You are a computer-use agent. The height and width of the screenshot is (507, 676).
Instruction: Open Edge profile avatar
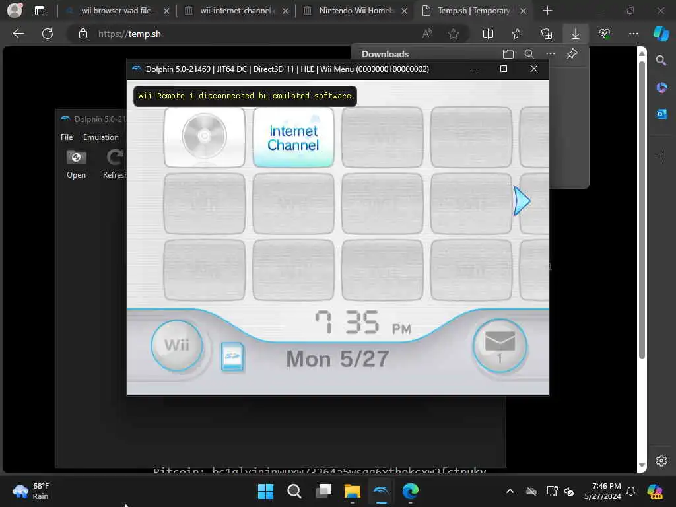click(15, 11)
